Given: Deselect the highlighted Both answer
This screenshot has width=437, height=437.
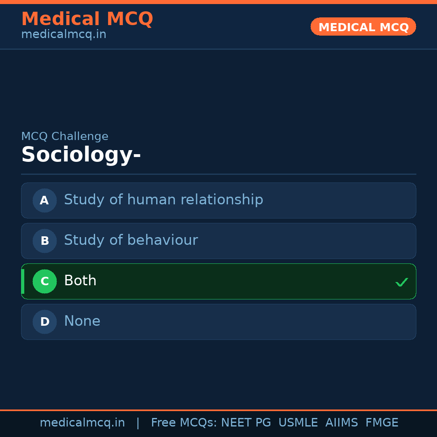Looking at the screenshot, I should click(x=218, y=281).
